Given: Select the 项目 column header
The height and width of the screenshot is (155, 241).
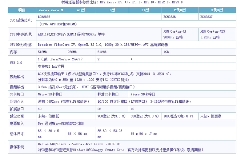Looking at the screenshot, I should pyautogui.click(x=22, y=10).
